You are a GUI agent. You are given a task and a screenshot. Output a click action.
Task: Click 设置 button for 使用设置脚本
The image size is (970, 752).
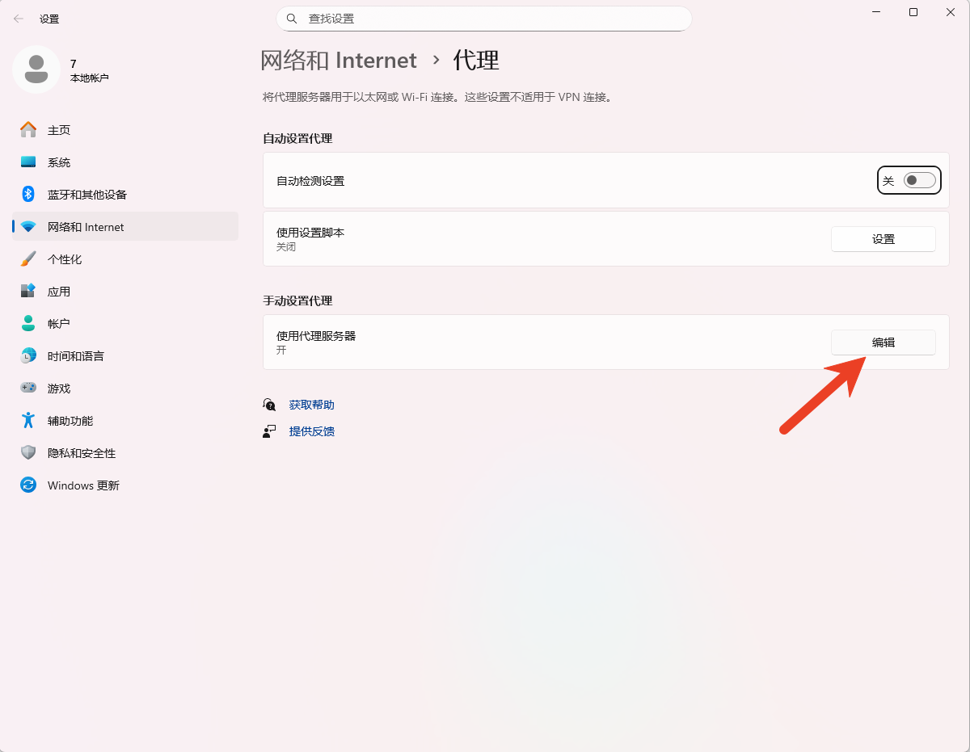pyautogui.click(x=883, y=239)
